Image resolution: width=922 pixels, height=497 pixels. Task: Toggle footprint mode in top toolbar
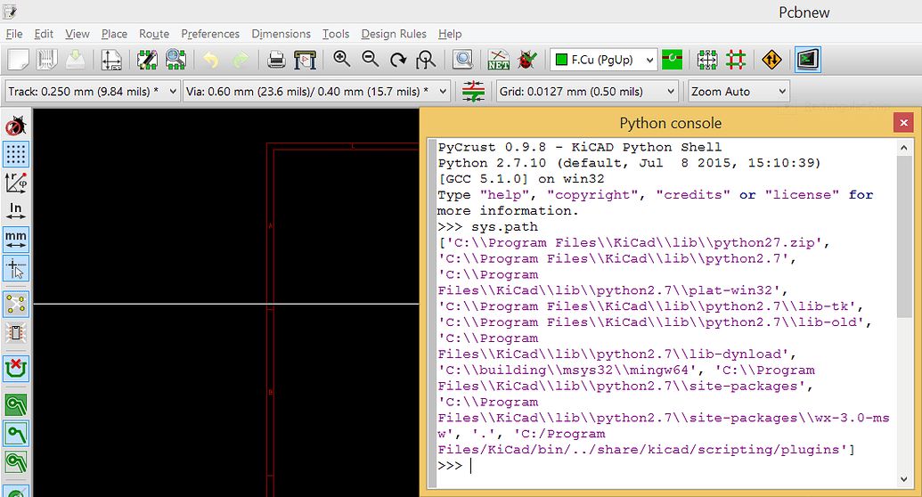pos(706,60)
